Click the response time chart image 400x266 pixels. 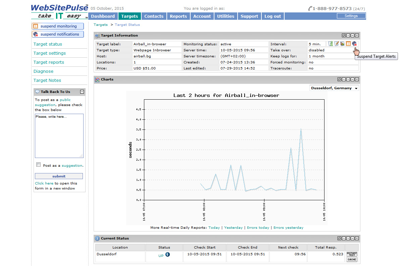[x=227, y=158]
